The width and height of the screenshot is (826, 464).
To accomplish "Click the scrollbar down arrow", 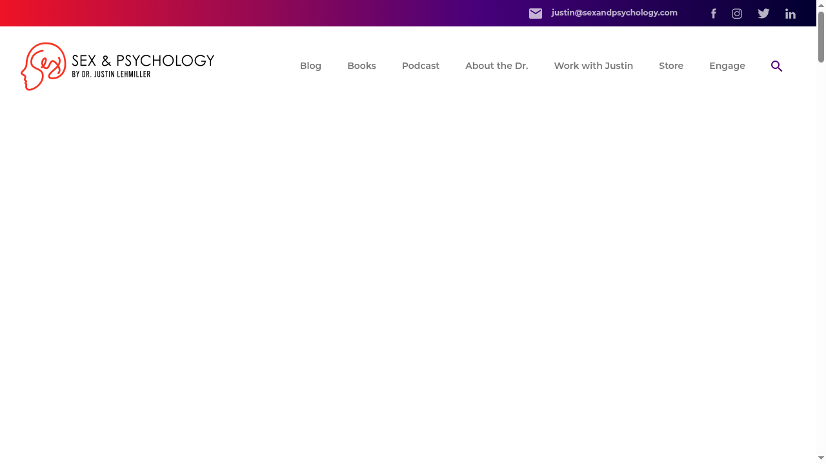I will (x=821, y=458).
